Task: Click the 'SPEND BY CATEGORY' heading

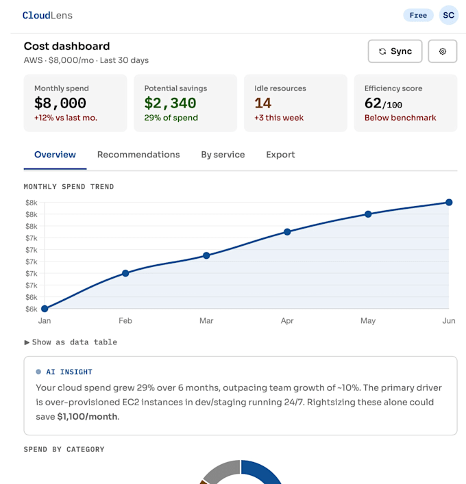Action: (x=64, y=449)
